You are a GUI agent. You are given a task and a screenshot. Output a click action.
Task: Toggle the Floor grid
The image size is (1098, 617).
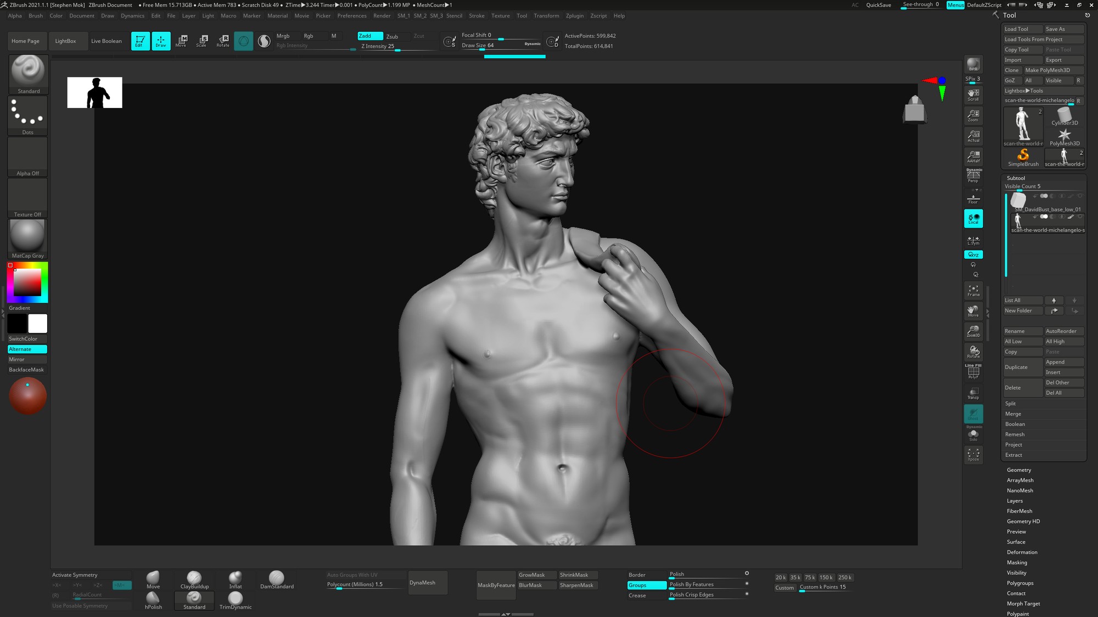tap(973, 197)
